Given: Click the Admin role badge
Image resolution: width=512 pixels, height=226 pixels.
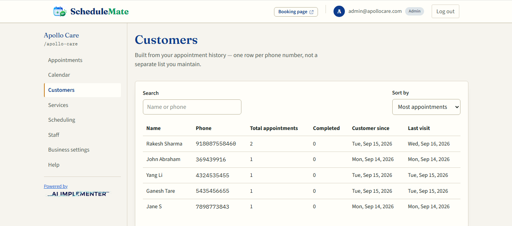Looking at the screenshot, I should (x=415, y=11).
